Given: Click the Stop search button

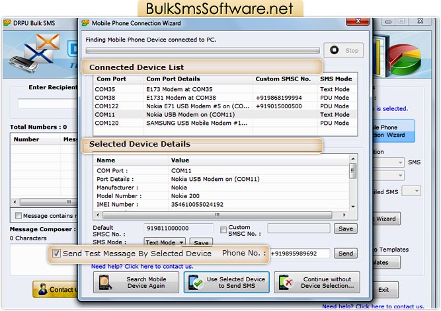Looking at the screenshot, I should pos(343,50).
